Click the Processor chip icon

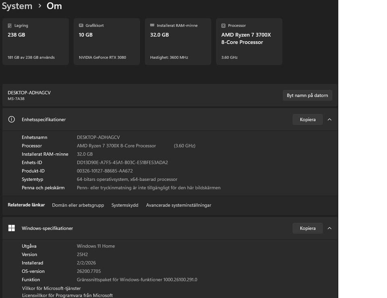pos(223,25)
